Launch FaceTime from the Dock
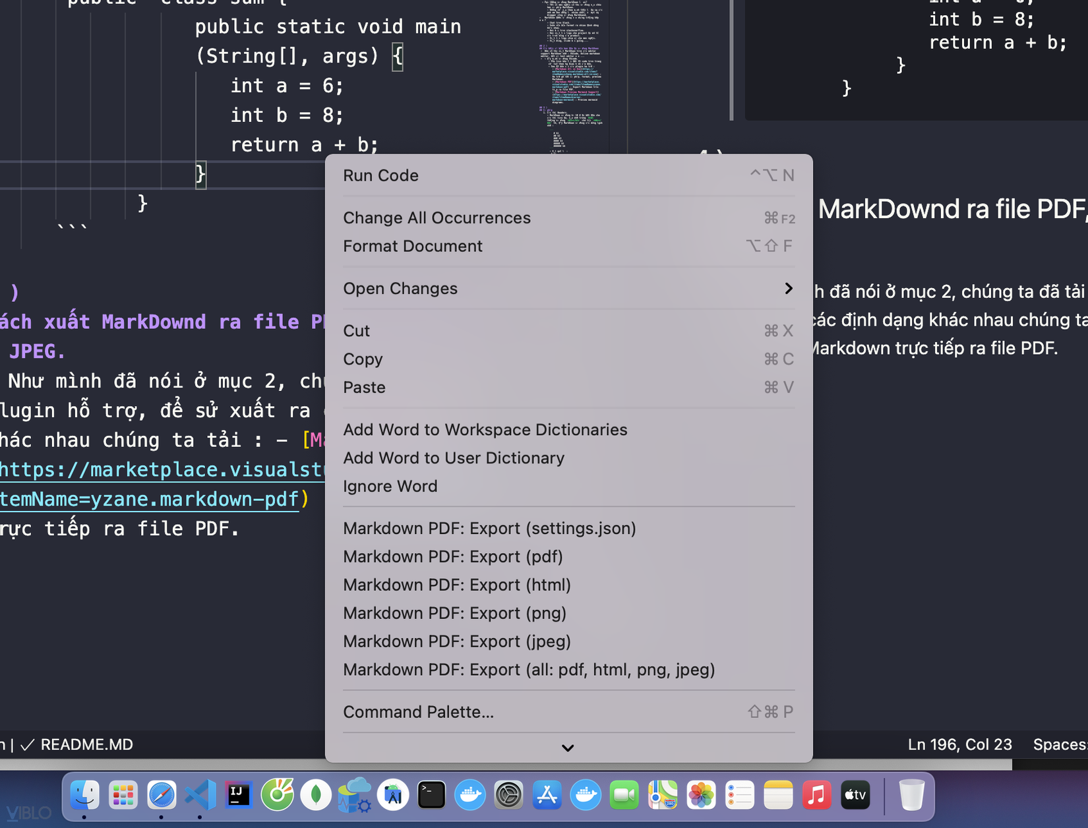Viewport: 1088px width, 828px height. 624,795
